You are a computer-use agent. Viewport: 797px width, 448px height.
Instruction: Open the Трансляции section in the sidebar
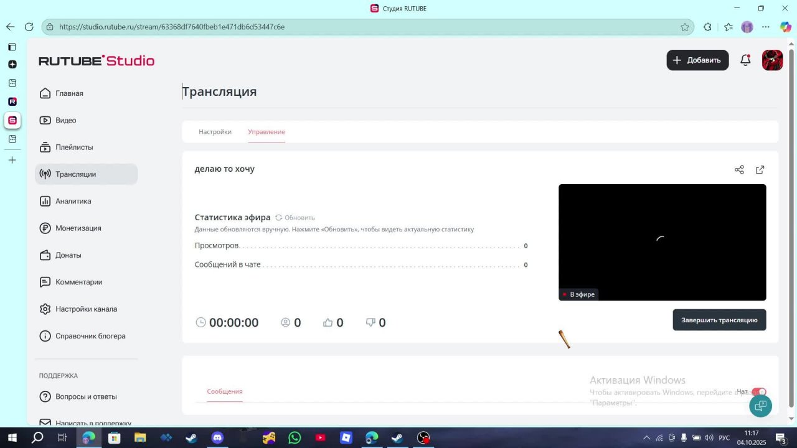pos(75,174)
